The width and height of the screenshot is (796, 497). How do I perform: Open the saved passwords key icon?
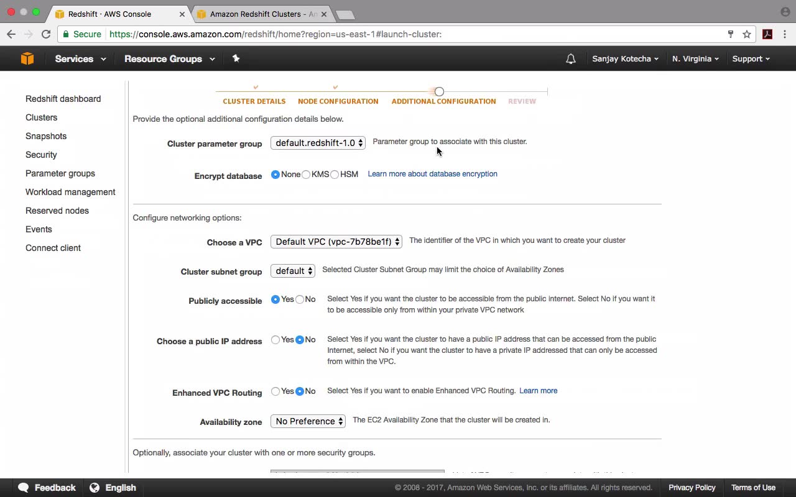[x=731, y=34]
